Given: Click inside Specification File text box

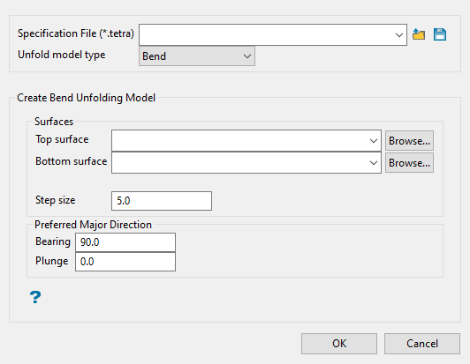Looking at the screenshot, I should coord(266,35).
